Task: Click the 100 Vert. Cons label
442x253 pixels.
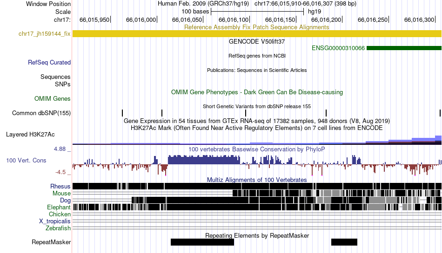Action: 26,160
